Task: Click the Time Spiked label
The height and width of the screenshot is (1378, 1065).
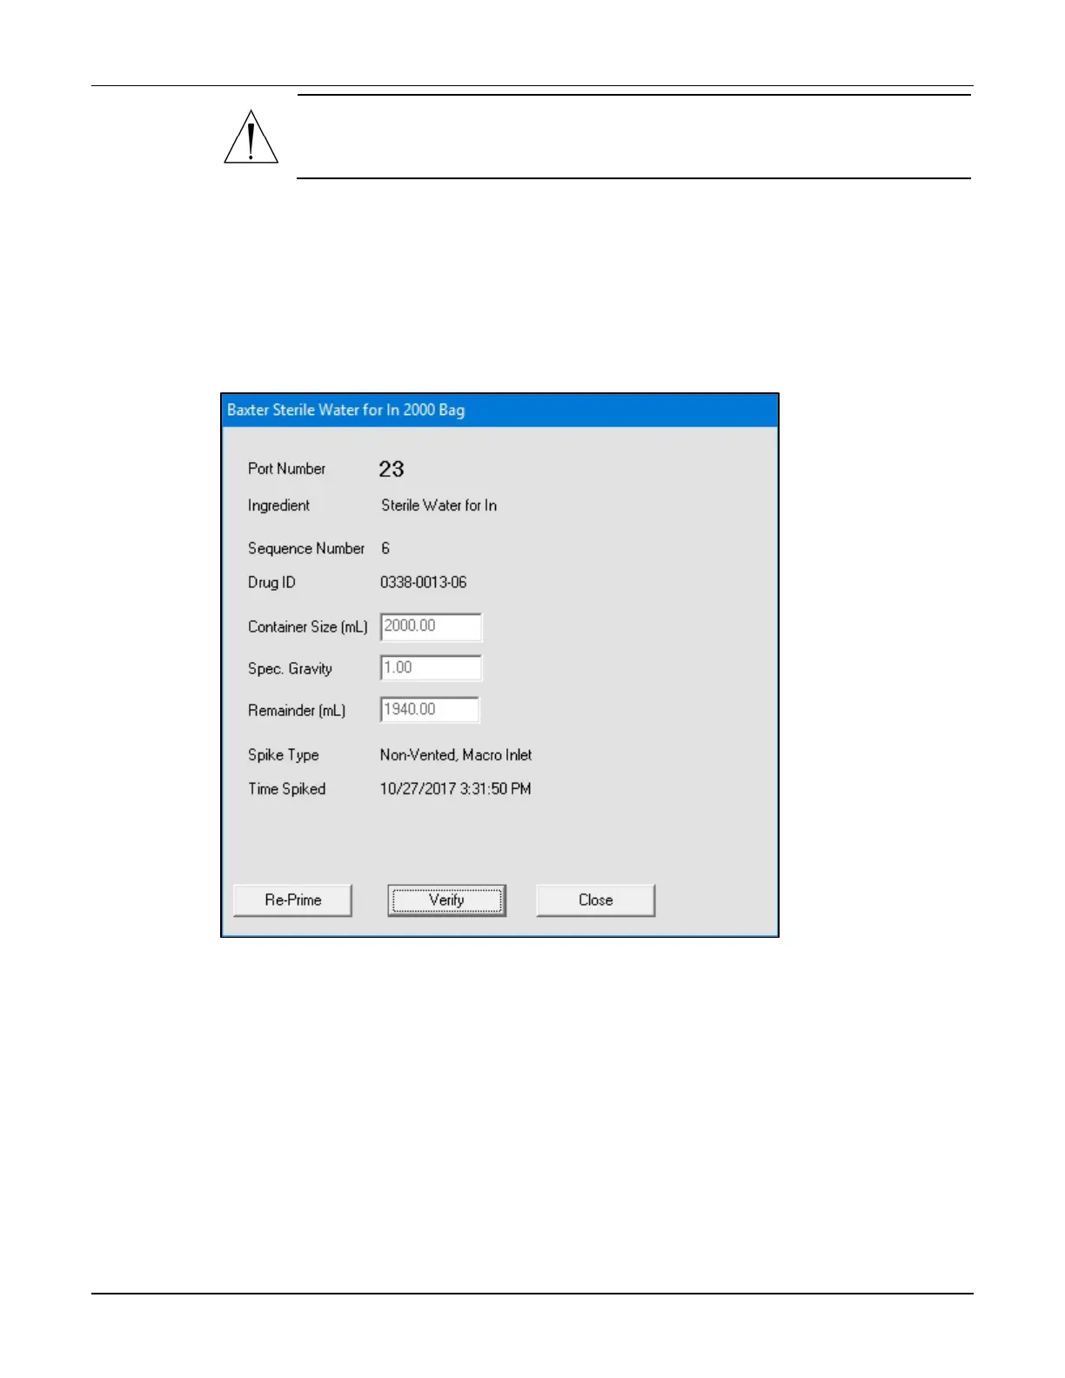Action: click(x=286, y=789)
